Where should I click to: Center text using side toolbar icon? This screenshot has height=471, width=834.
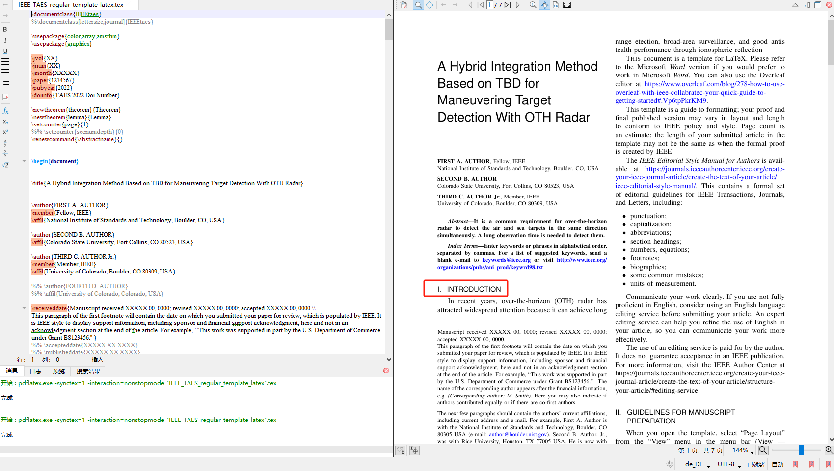pos(5,73)
